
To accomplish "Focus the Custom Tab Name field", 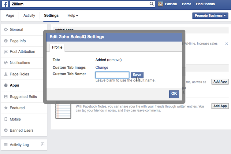I will 112,75.
